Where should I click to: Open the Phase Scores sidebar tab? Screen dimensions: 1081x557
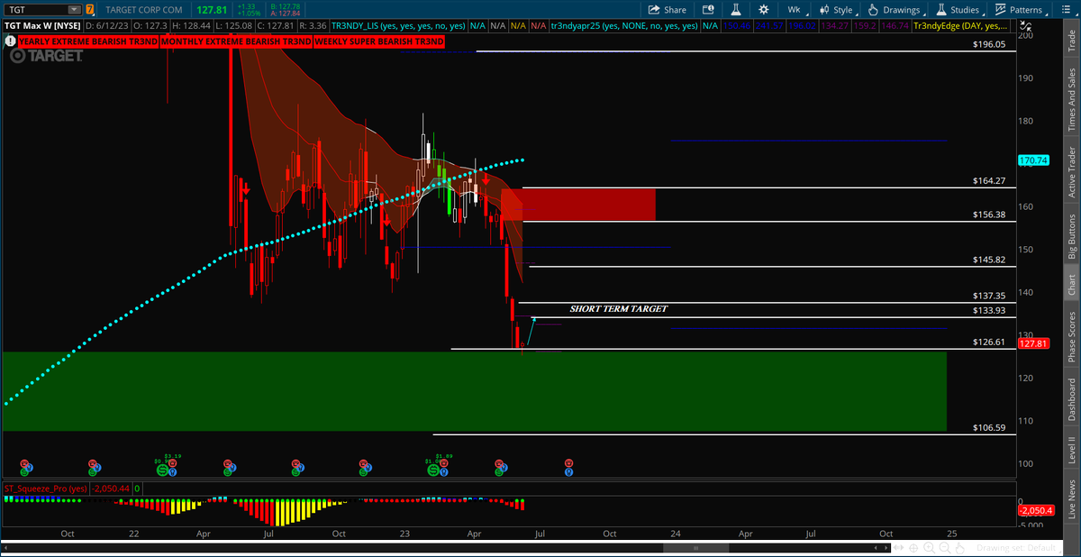(1072, 335)
